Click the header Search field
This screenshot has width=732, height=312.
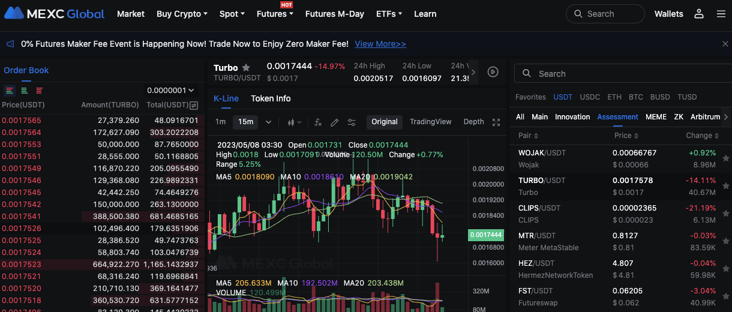click(x=605, y=14)
